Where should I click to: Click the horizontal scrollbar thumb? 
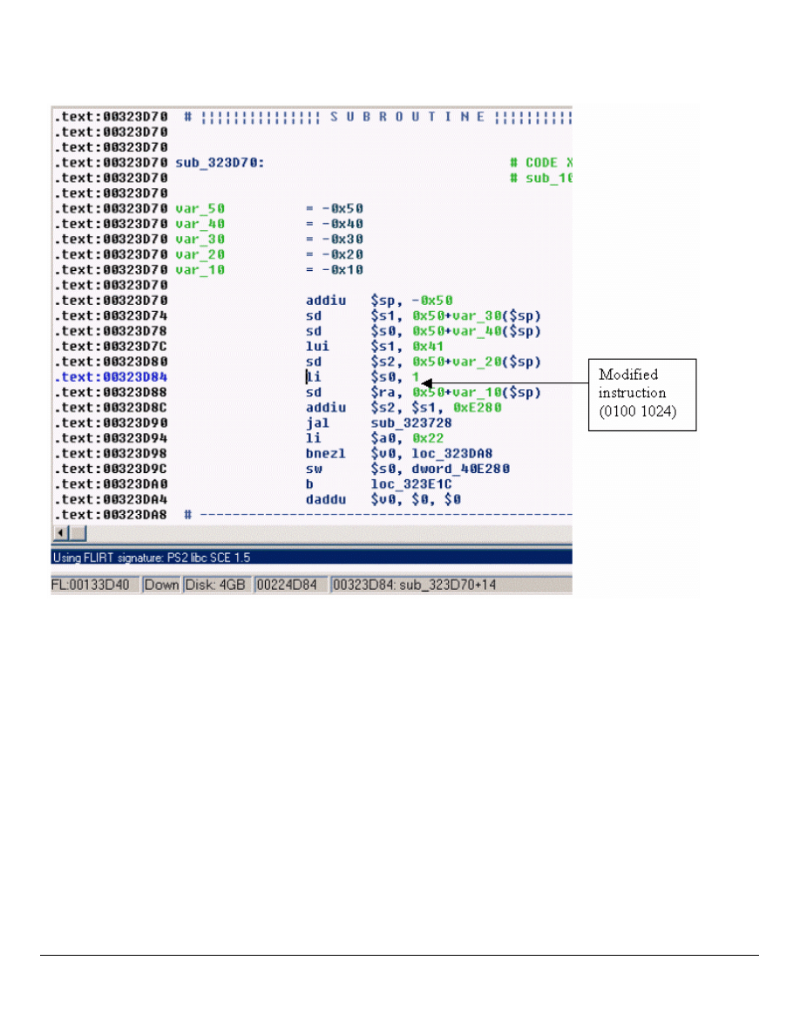pyautogui.click(x=78, y=533)
